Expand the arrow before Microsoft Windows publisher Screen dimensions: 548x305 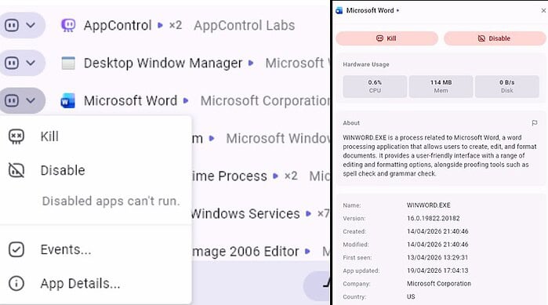coord(212,138)
